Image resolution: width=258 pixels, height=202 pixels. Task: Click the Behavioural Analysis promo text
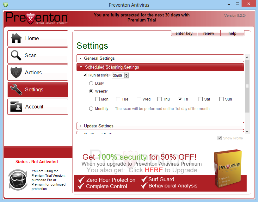tap(173, 186)
